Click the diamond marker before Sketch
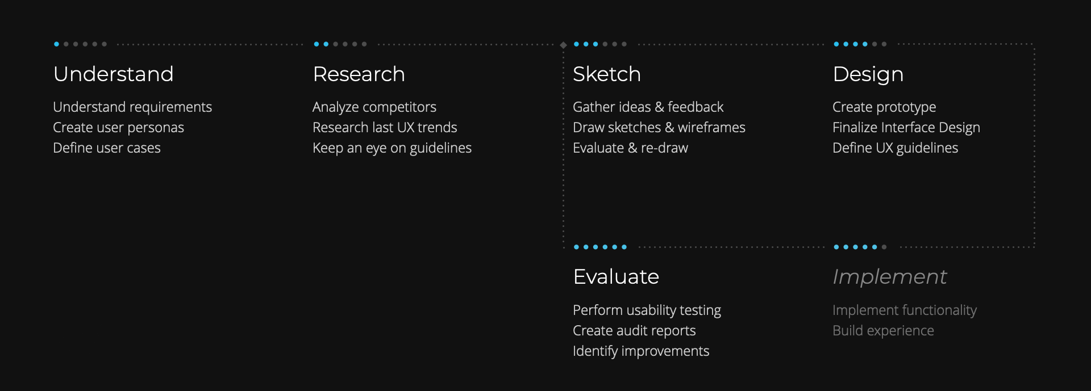The height and width of the screenshot is (391, 1091). [563, 45]
